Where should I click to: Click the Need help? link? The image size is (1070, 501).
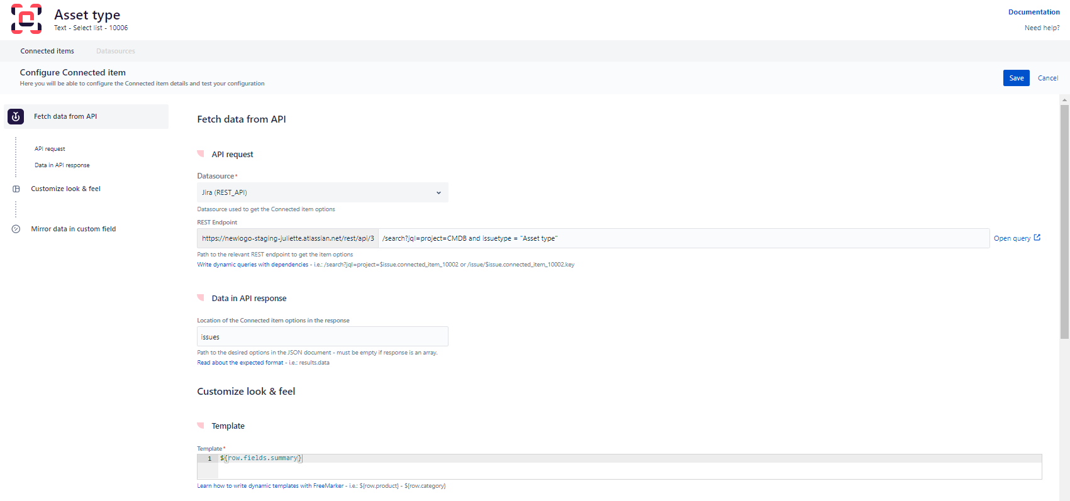coord(1042,28)
